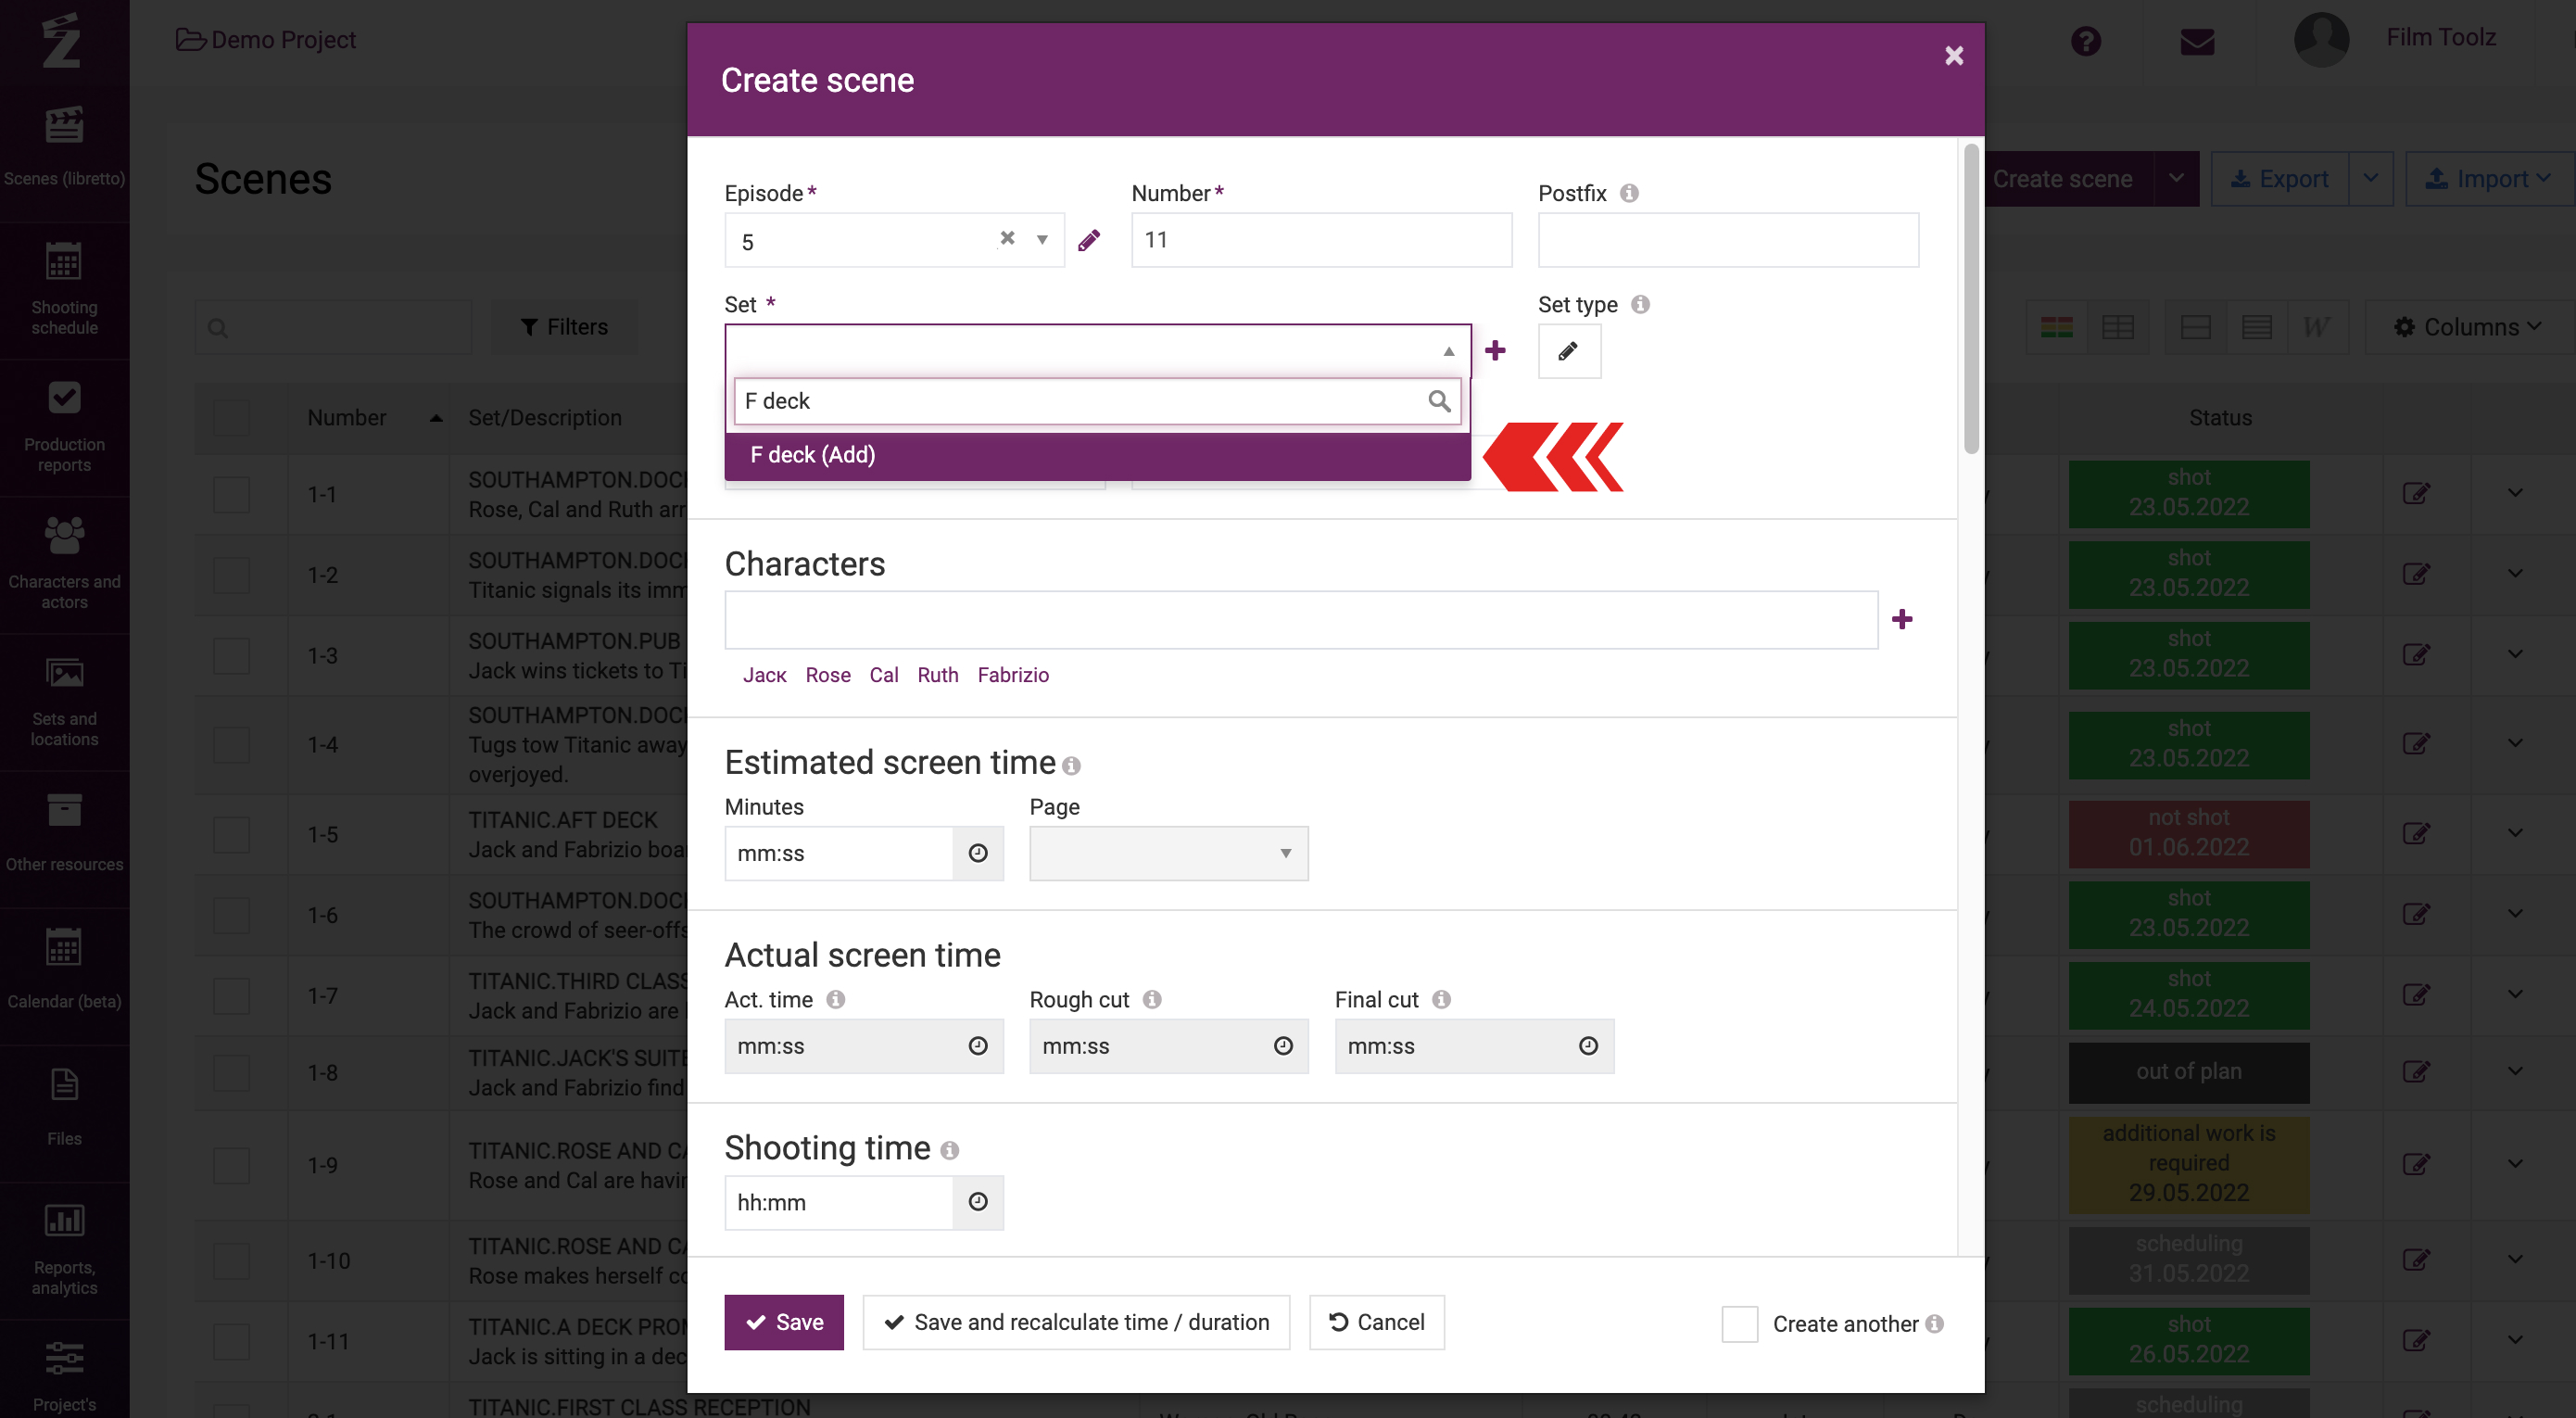
Task: Select checkbox for scene 1-9
Action: (x=231, y=1165)
